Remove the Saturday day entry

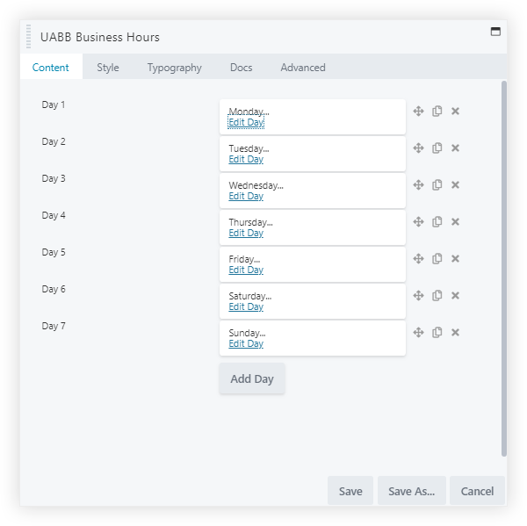455,296
